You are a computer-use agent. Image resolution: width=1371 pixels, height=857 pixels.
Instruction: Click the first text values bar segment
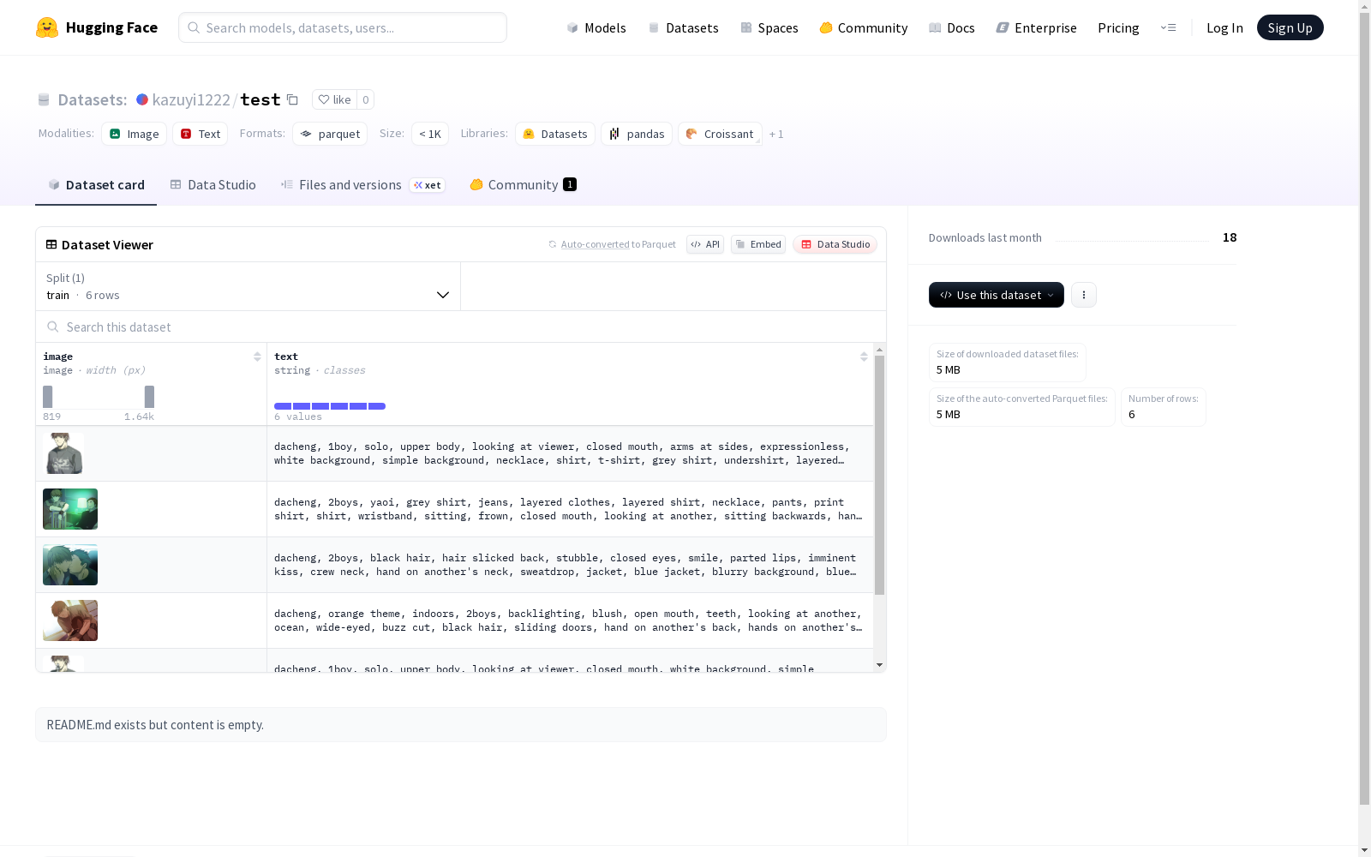click(x=283, y=406)
